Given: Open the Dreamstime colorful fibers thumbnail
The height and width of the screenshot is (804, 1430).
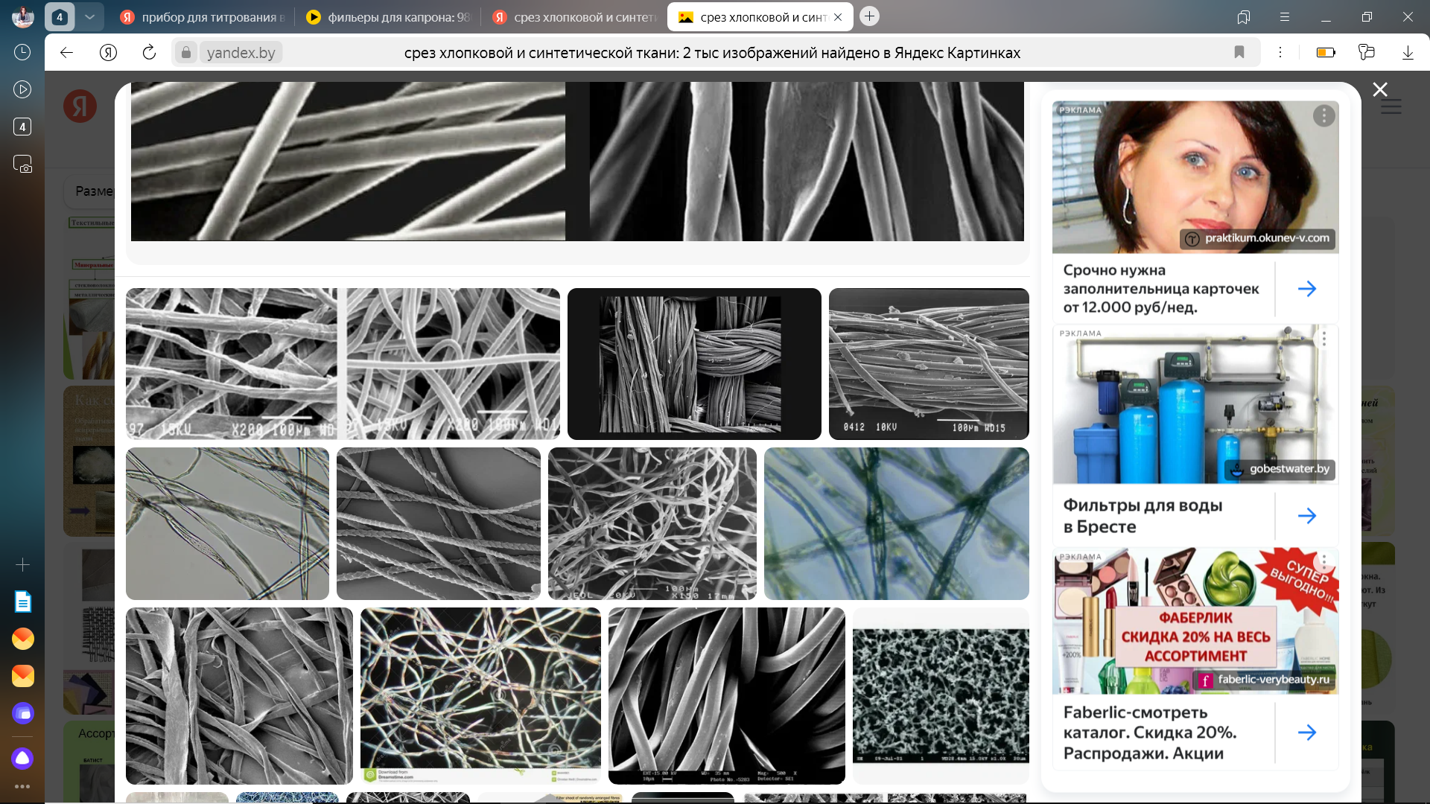Looking at the screenshot, I should point(480,696).
